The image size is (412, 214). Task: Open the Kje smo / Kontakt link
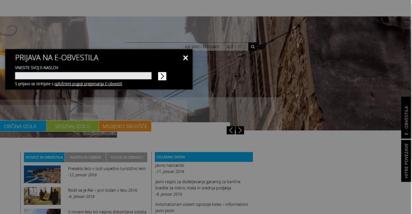click(x=202, y=47)
